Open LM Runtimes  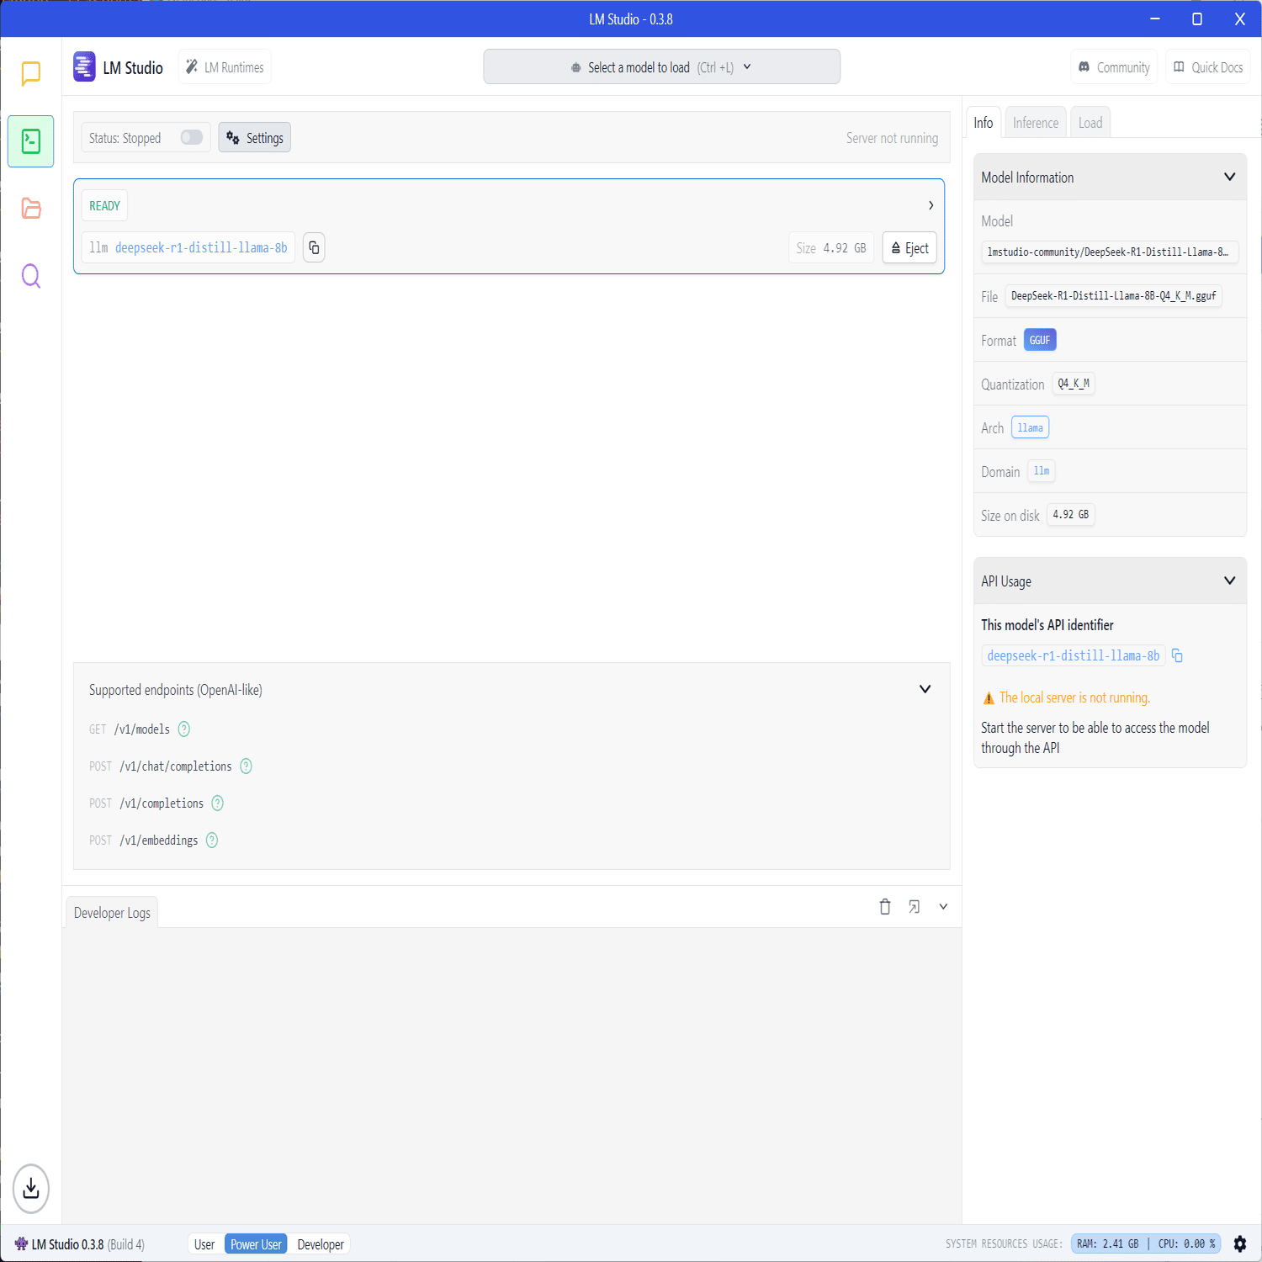(x=225, y=67)
